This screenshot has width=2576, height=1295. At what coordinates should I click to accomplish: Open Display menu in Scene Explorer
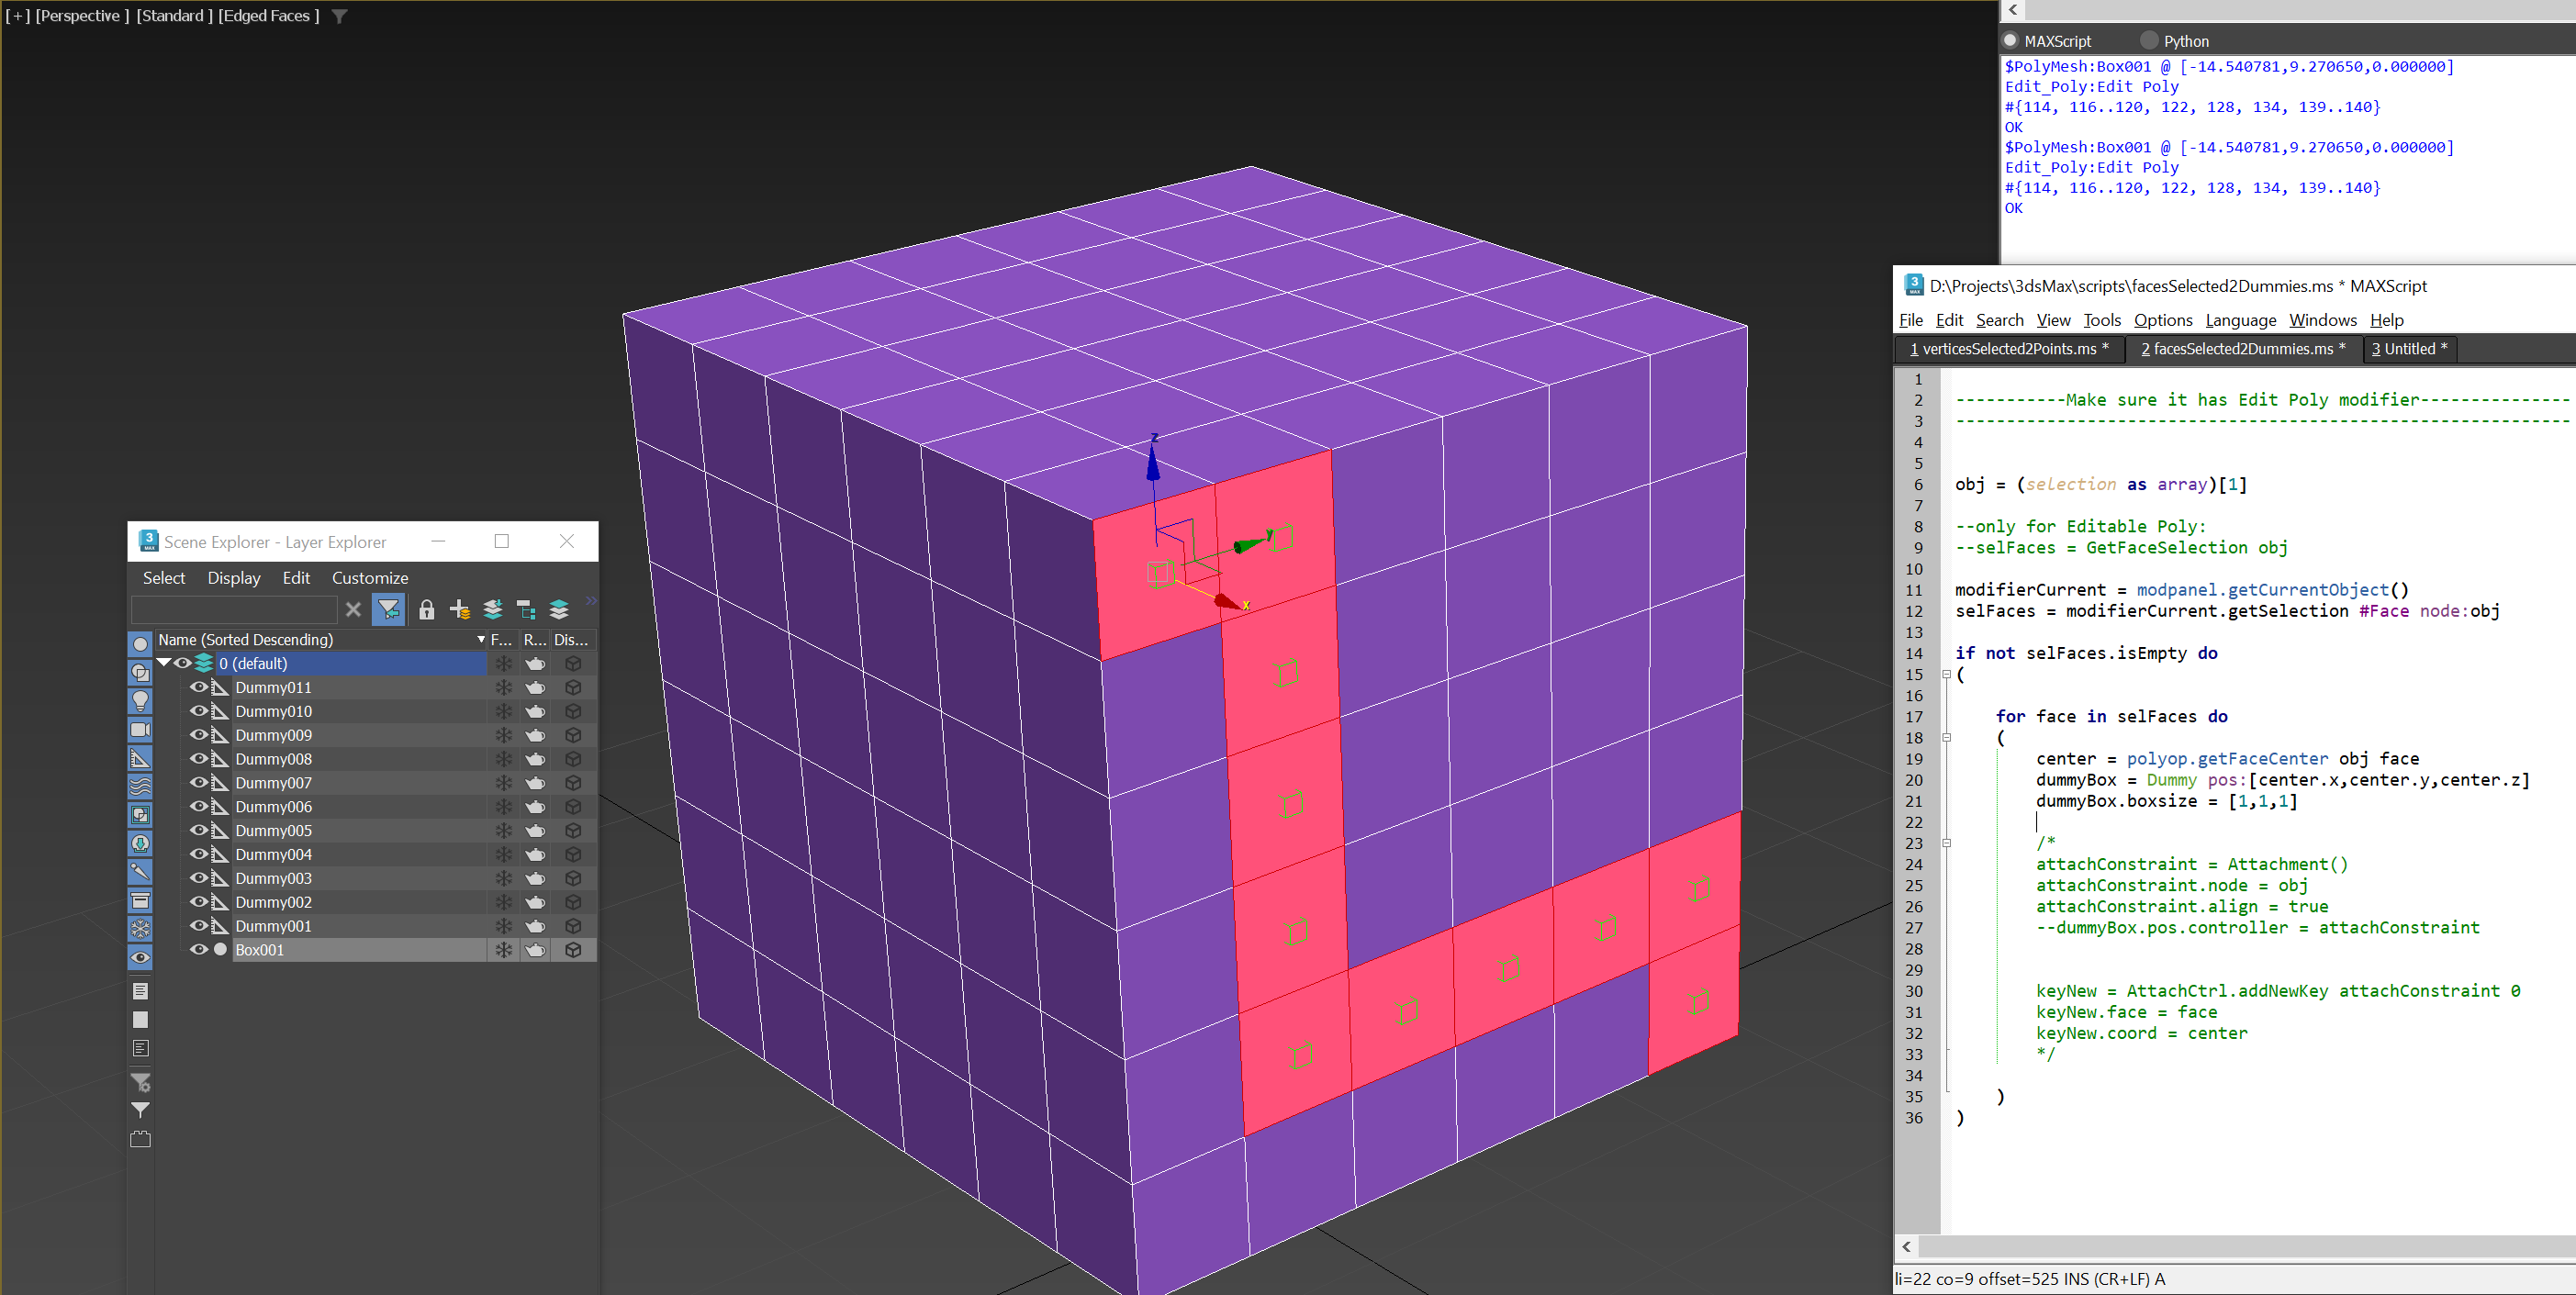coord(234,578)
